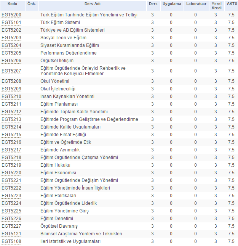Image resolution: width=238 pixels, height=246 pixels.
Task: Select the EGT5222 course link
Action: (x=11, y=188)
